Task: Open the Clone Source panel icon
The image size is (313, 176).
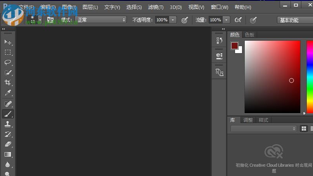Action: pyautogui.click(x=219, y=72)
